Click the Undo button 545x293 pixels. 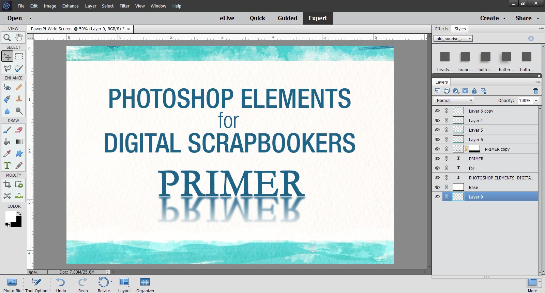(x=61, y=285)
